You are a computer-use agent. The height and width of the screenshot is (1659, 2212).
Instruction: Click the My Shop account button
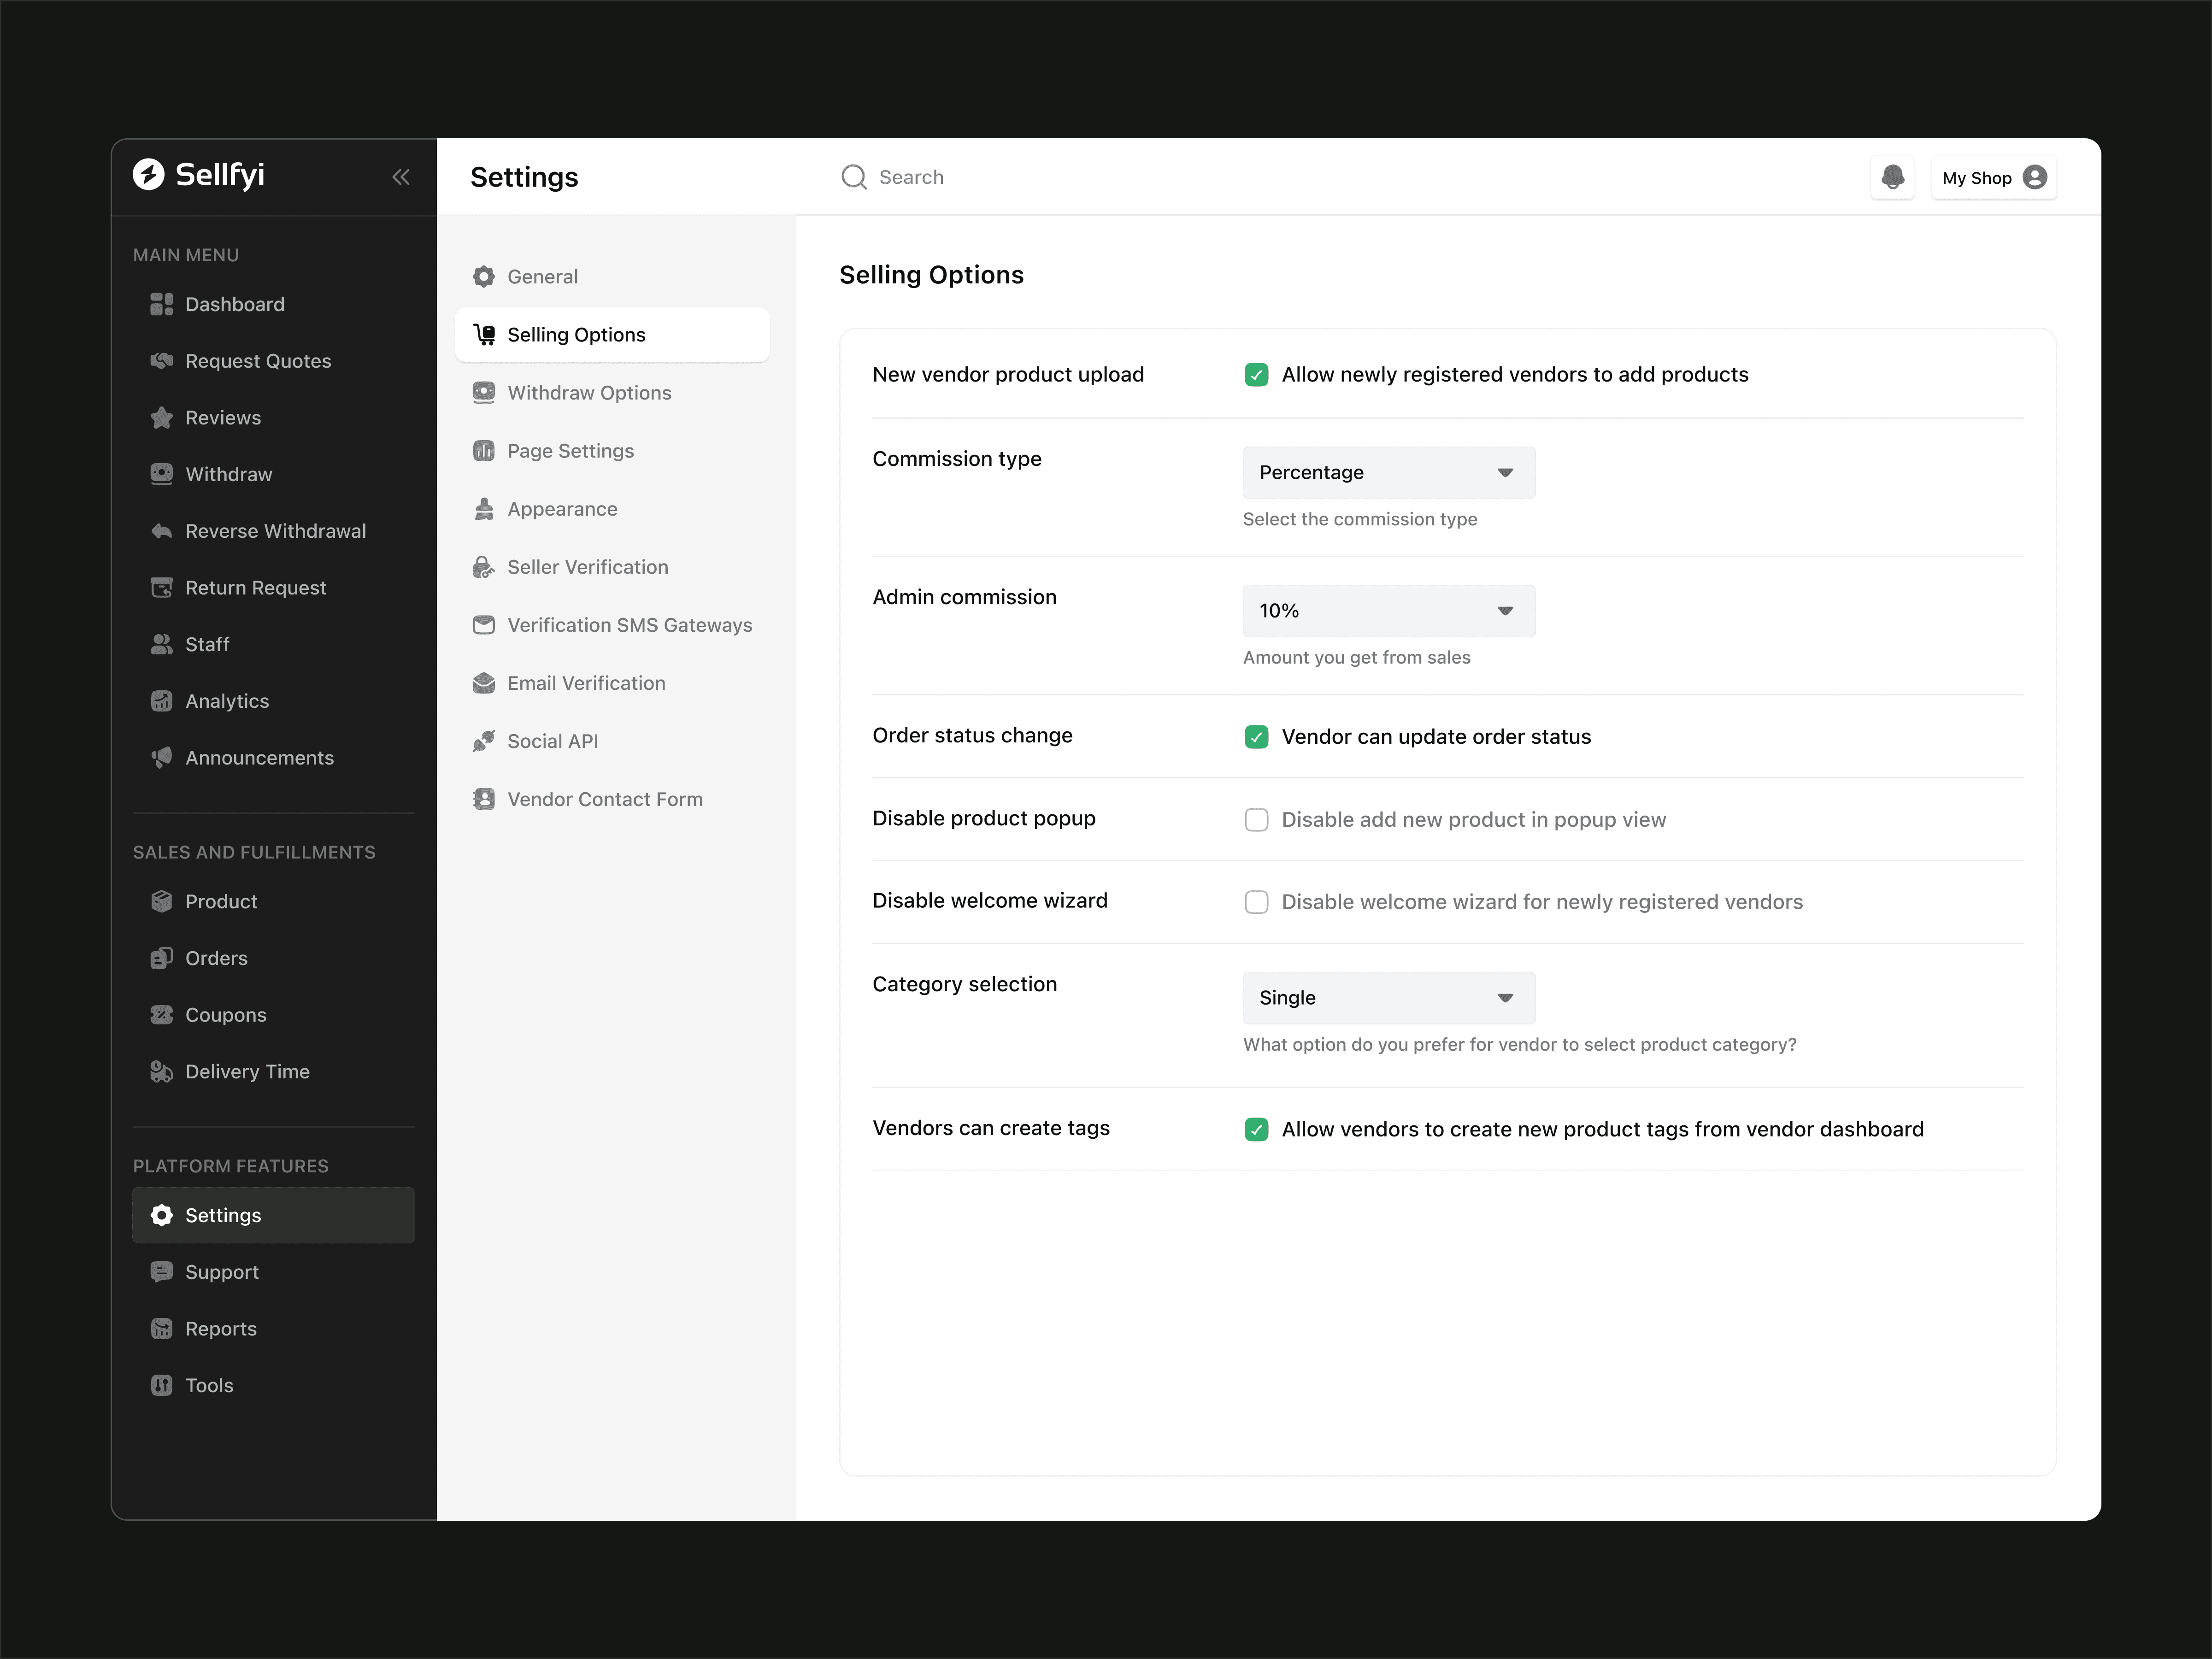pyautogui.click(x=1993, y=178)
